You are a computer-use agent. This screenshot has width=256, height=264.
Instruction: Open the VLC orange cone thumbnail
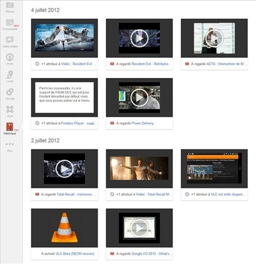[65, 228]
